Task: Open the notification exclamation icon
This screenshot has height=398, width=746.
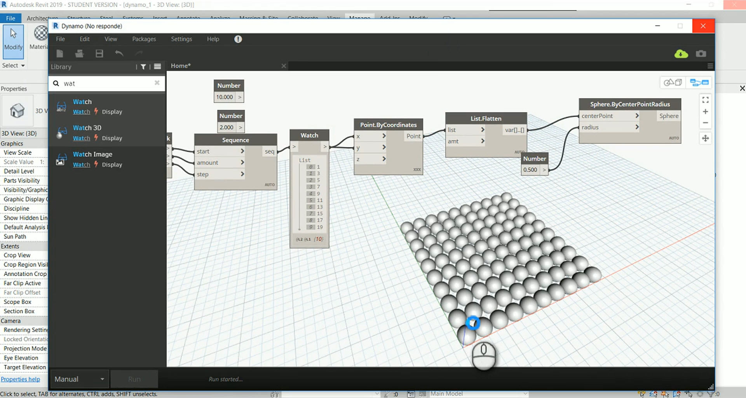Action: coord(238,39)
